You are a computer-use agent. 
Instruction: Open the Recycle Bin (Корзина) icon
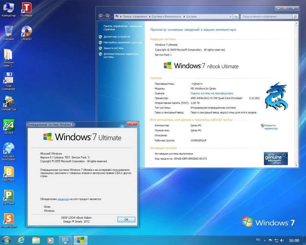[9, 31]
